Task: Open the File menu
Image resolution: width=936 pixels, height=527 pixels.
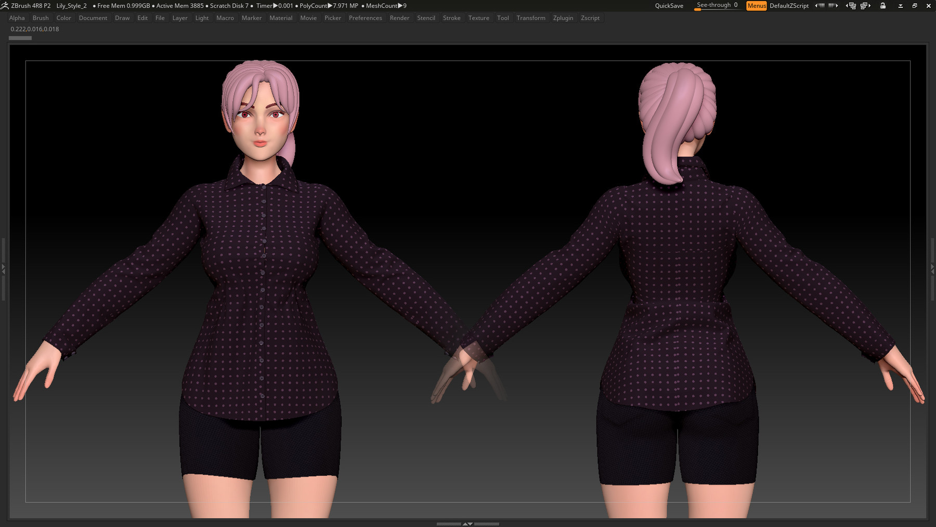Action: tap(160, 18)
